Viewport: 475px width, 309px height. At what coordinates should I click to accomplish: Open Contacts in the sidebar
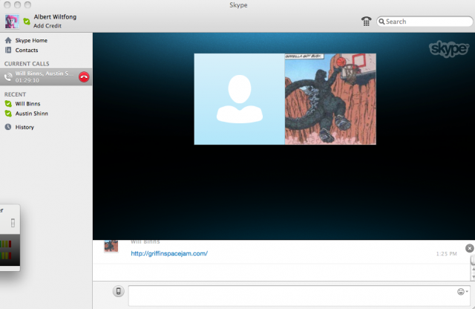pos(27,50)
